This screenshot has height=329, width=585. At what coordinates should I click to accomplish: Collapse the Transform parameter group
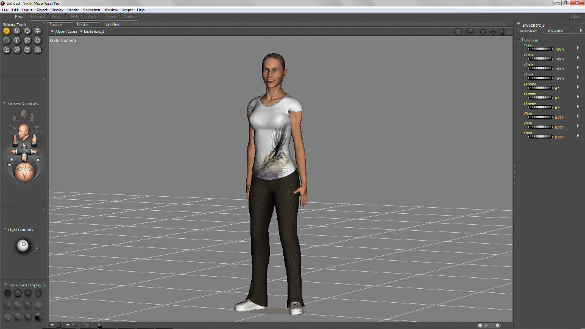519,40
